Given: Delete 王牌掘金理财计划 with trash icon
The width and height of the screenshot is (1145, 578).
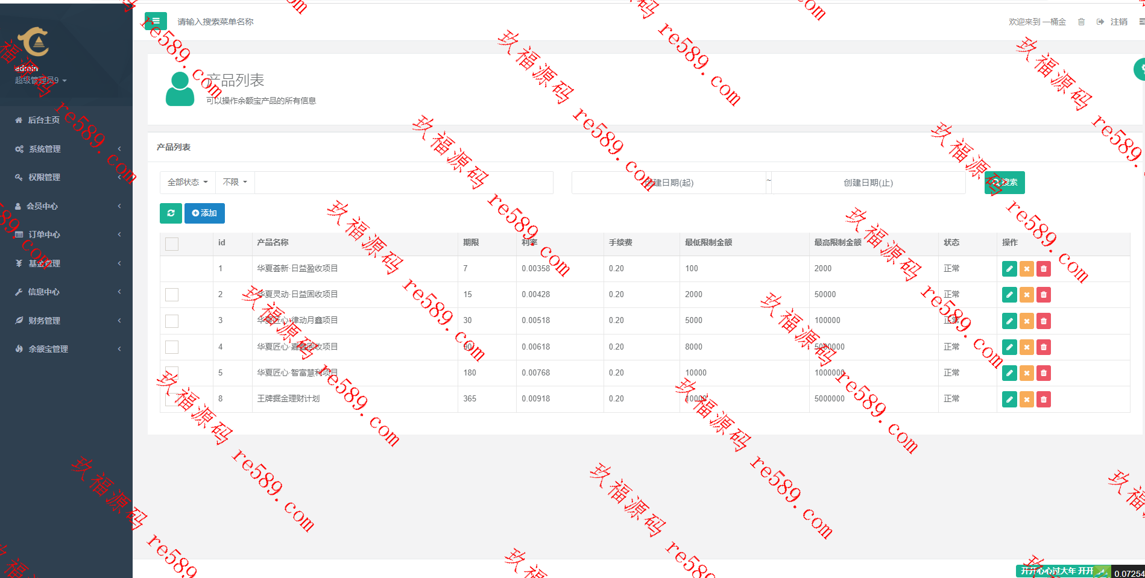Looking at the screenshot, I should point(1044,399).
